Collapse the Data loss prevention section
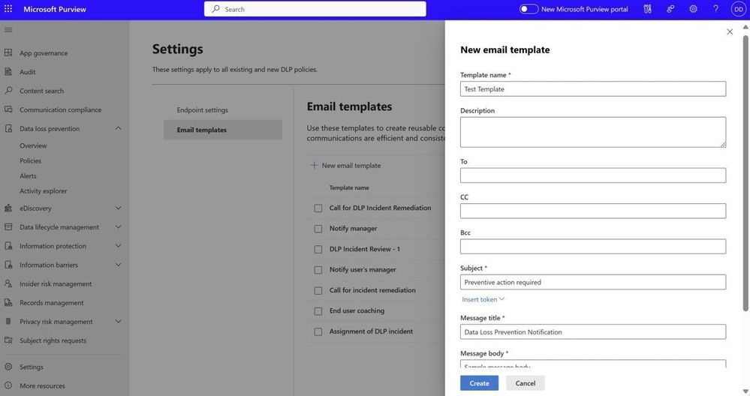Image resolution: width=750 pixels, height=396 pixels. click(x=118, y=128)
